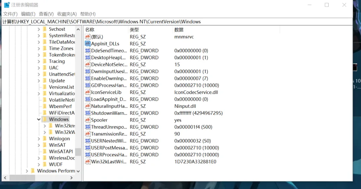Expand the UAC key arrow

click(39, 68)
